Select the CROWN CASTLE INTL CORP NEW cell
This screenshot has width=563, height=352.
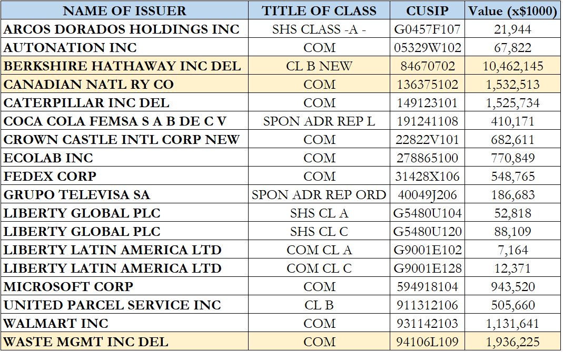(122, 140)
